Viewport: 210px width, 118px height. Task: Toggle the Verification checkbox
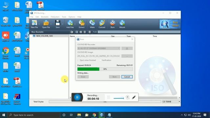(x=100, y=60)
